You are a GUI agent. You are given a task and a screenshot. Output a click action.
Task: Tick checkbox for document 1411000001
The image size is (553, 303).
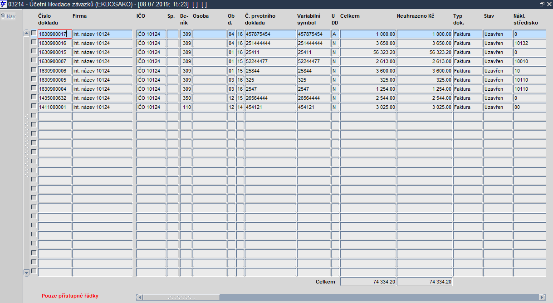tap(34, 106)
